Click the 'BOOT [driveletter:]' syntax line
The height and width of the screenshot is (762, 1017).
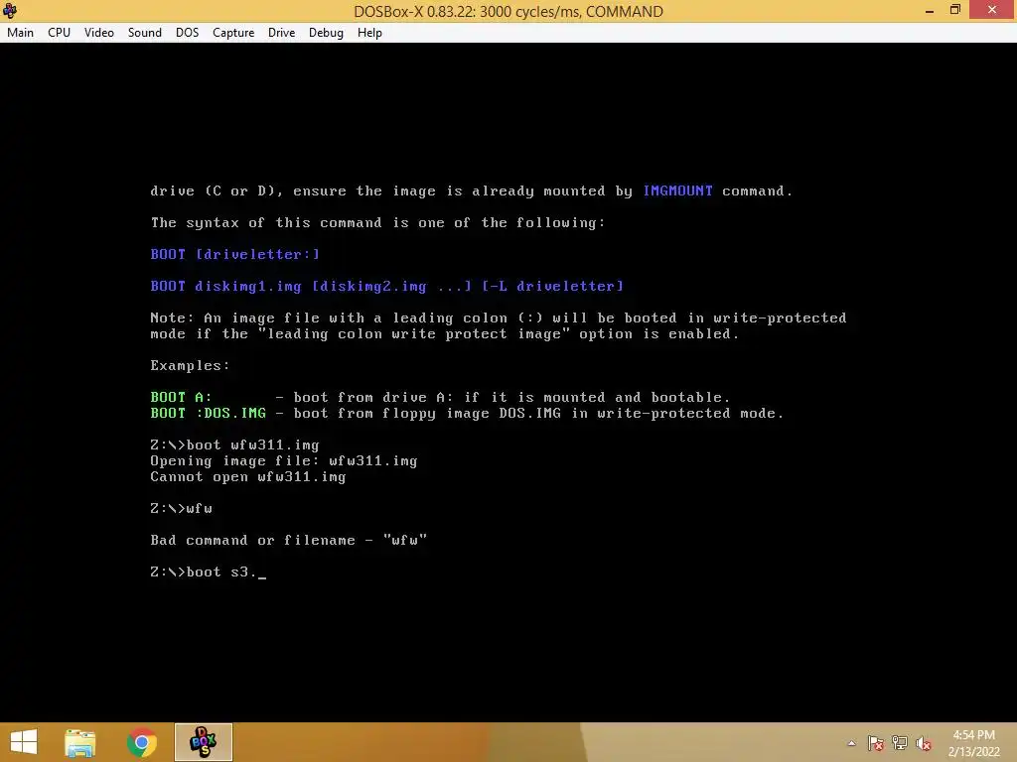[x=235, y=255]
